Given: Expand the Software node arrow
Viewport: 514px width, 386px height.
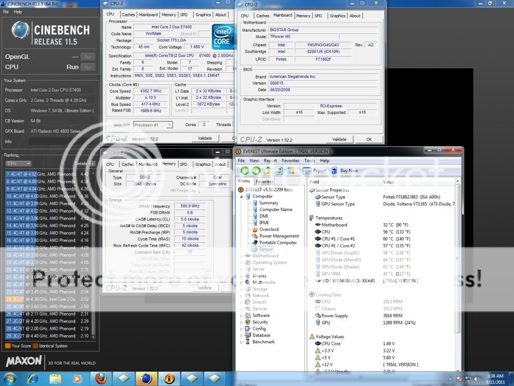Looking at the screenshot, I should [241, 316].
